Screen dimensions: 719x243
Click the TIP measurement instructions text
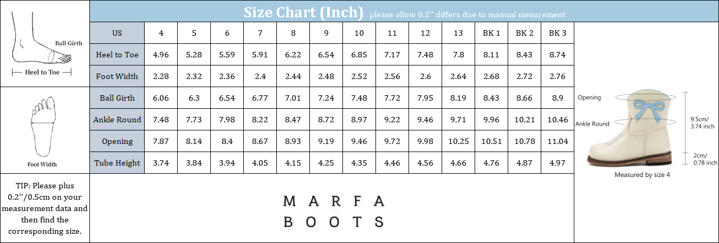(44, 208)
